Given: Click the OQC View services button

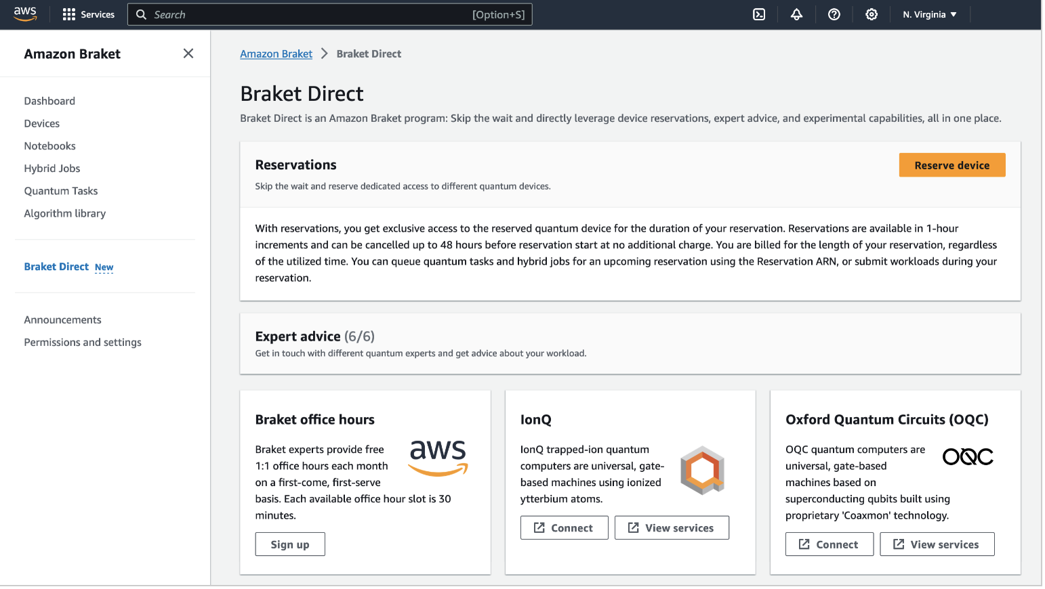Looking at the screenshot, I should (937, 544).
